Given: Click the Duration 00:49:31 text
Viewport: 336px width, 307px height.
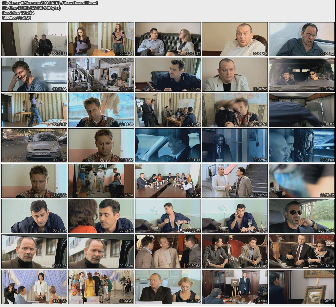Looking at the screenshot, I should pos(17,18).
